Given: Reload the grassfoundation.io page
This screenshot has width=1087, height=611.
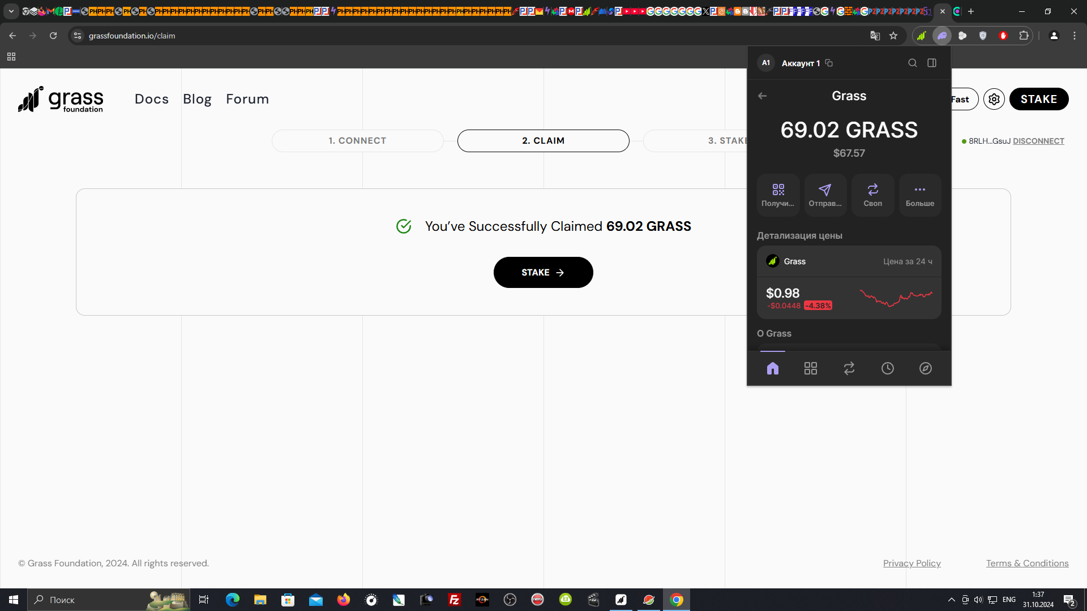Looking at the screenshot, I should coord(53,36).
